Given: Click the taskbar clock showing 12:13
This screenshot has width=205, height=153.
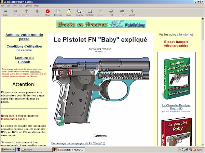Looking at the screenshot, I should [x=200, y=150].
